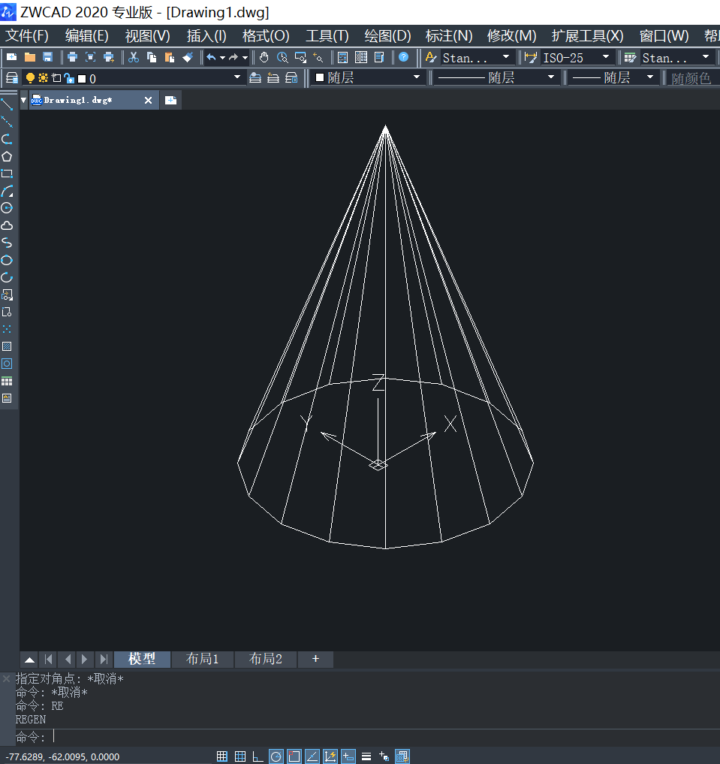720x764 pixels.
Task: Choose the Hatch tool
Action: click(7, 346)
